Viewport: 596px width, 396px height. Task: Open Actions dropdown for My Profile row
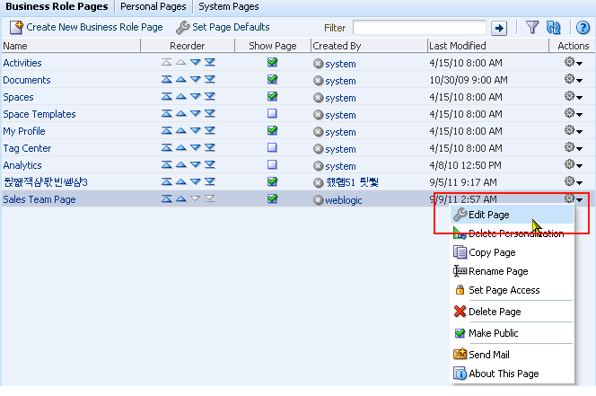pos(573,131)
